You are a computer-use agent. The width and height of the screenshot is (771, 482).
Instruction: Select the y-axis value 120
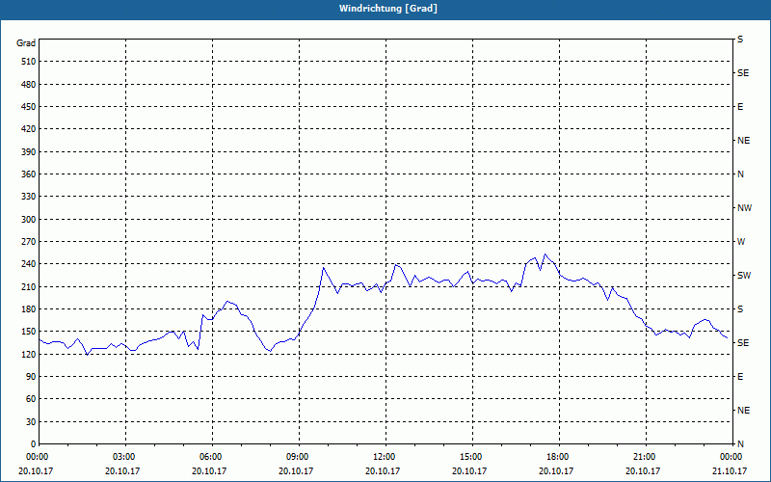[x=29, y=354]
